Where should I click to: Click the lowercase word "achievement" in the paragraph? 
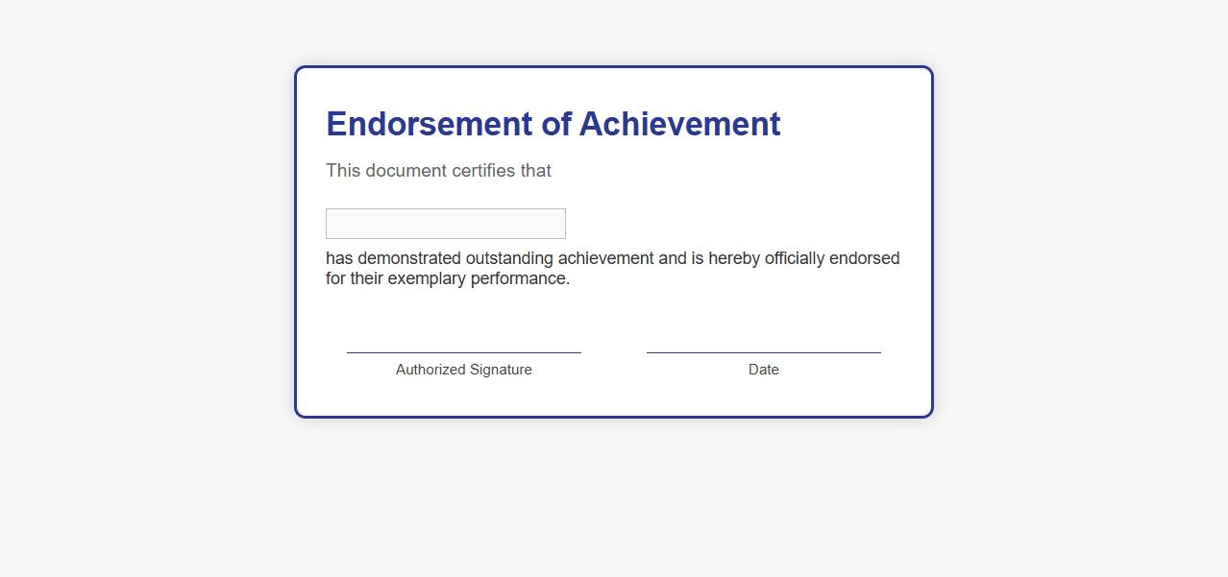click(605, 258)
